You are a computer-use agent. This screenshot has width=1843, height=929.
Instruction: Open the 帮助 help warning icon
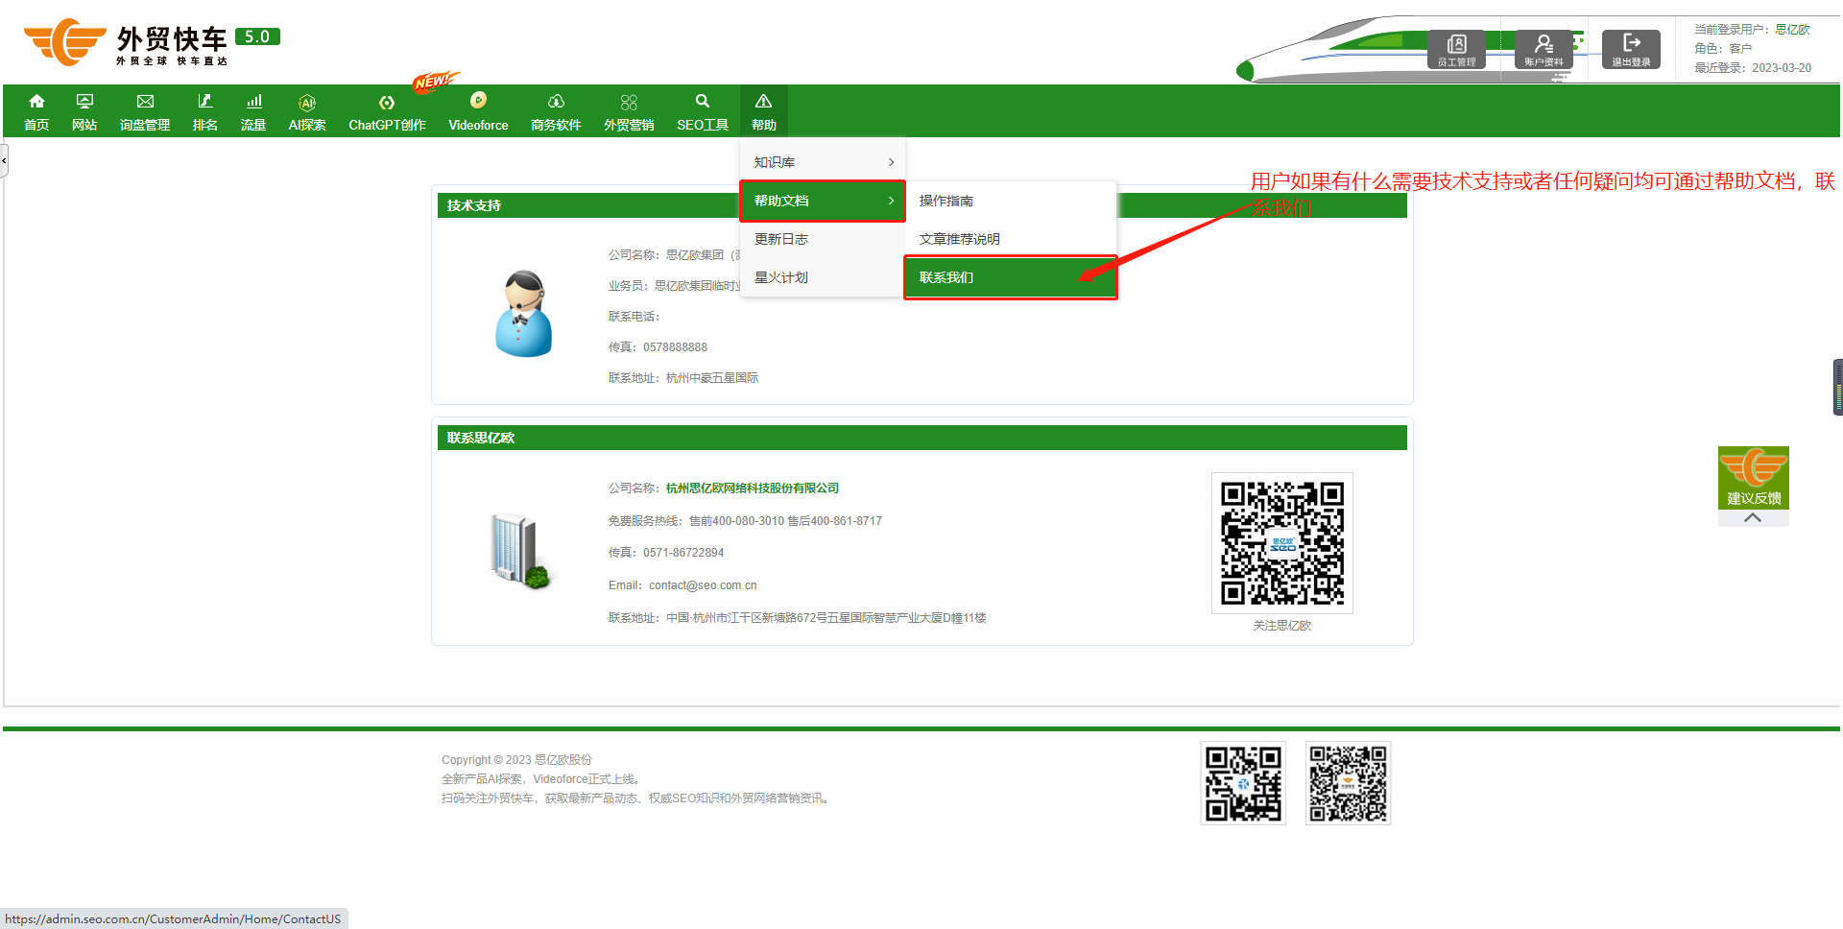(x=764, y=101)
